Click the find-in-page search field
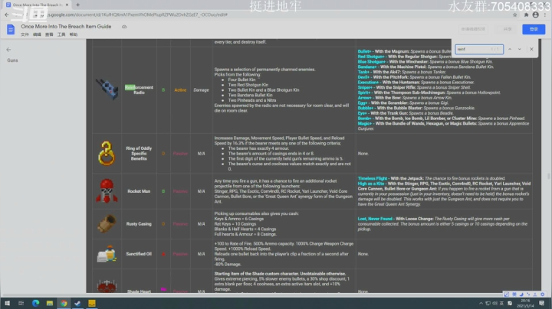 [479, 50]
